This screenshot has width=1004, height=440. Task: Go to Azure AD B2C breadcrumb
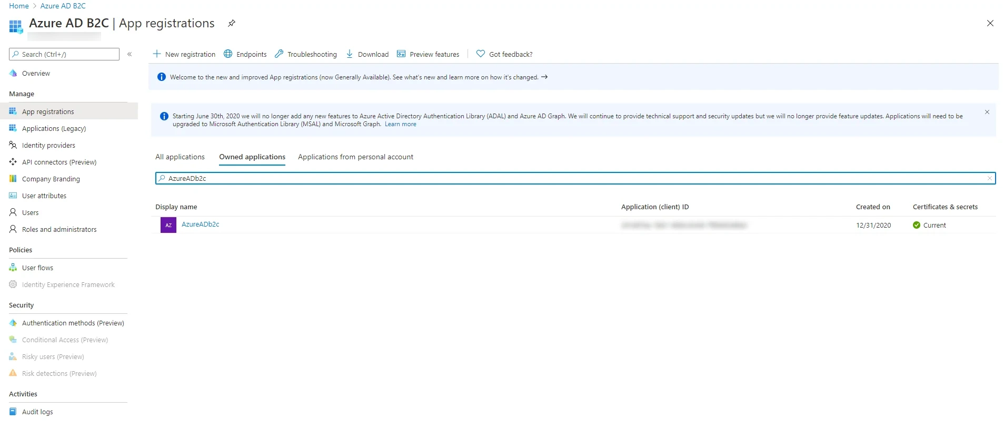click(63, 6)
